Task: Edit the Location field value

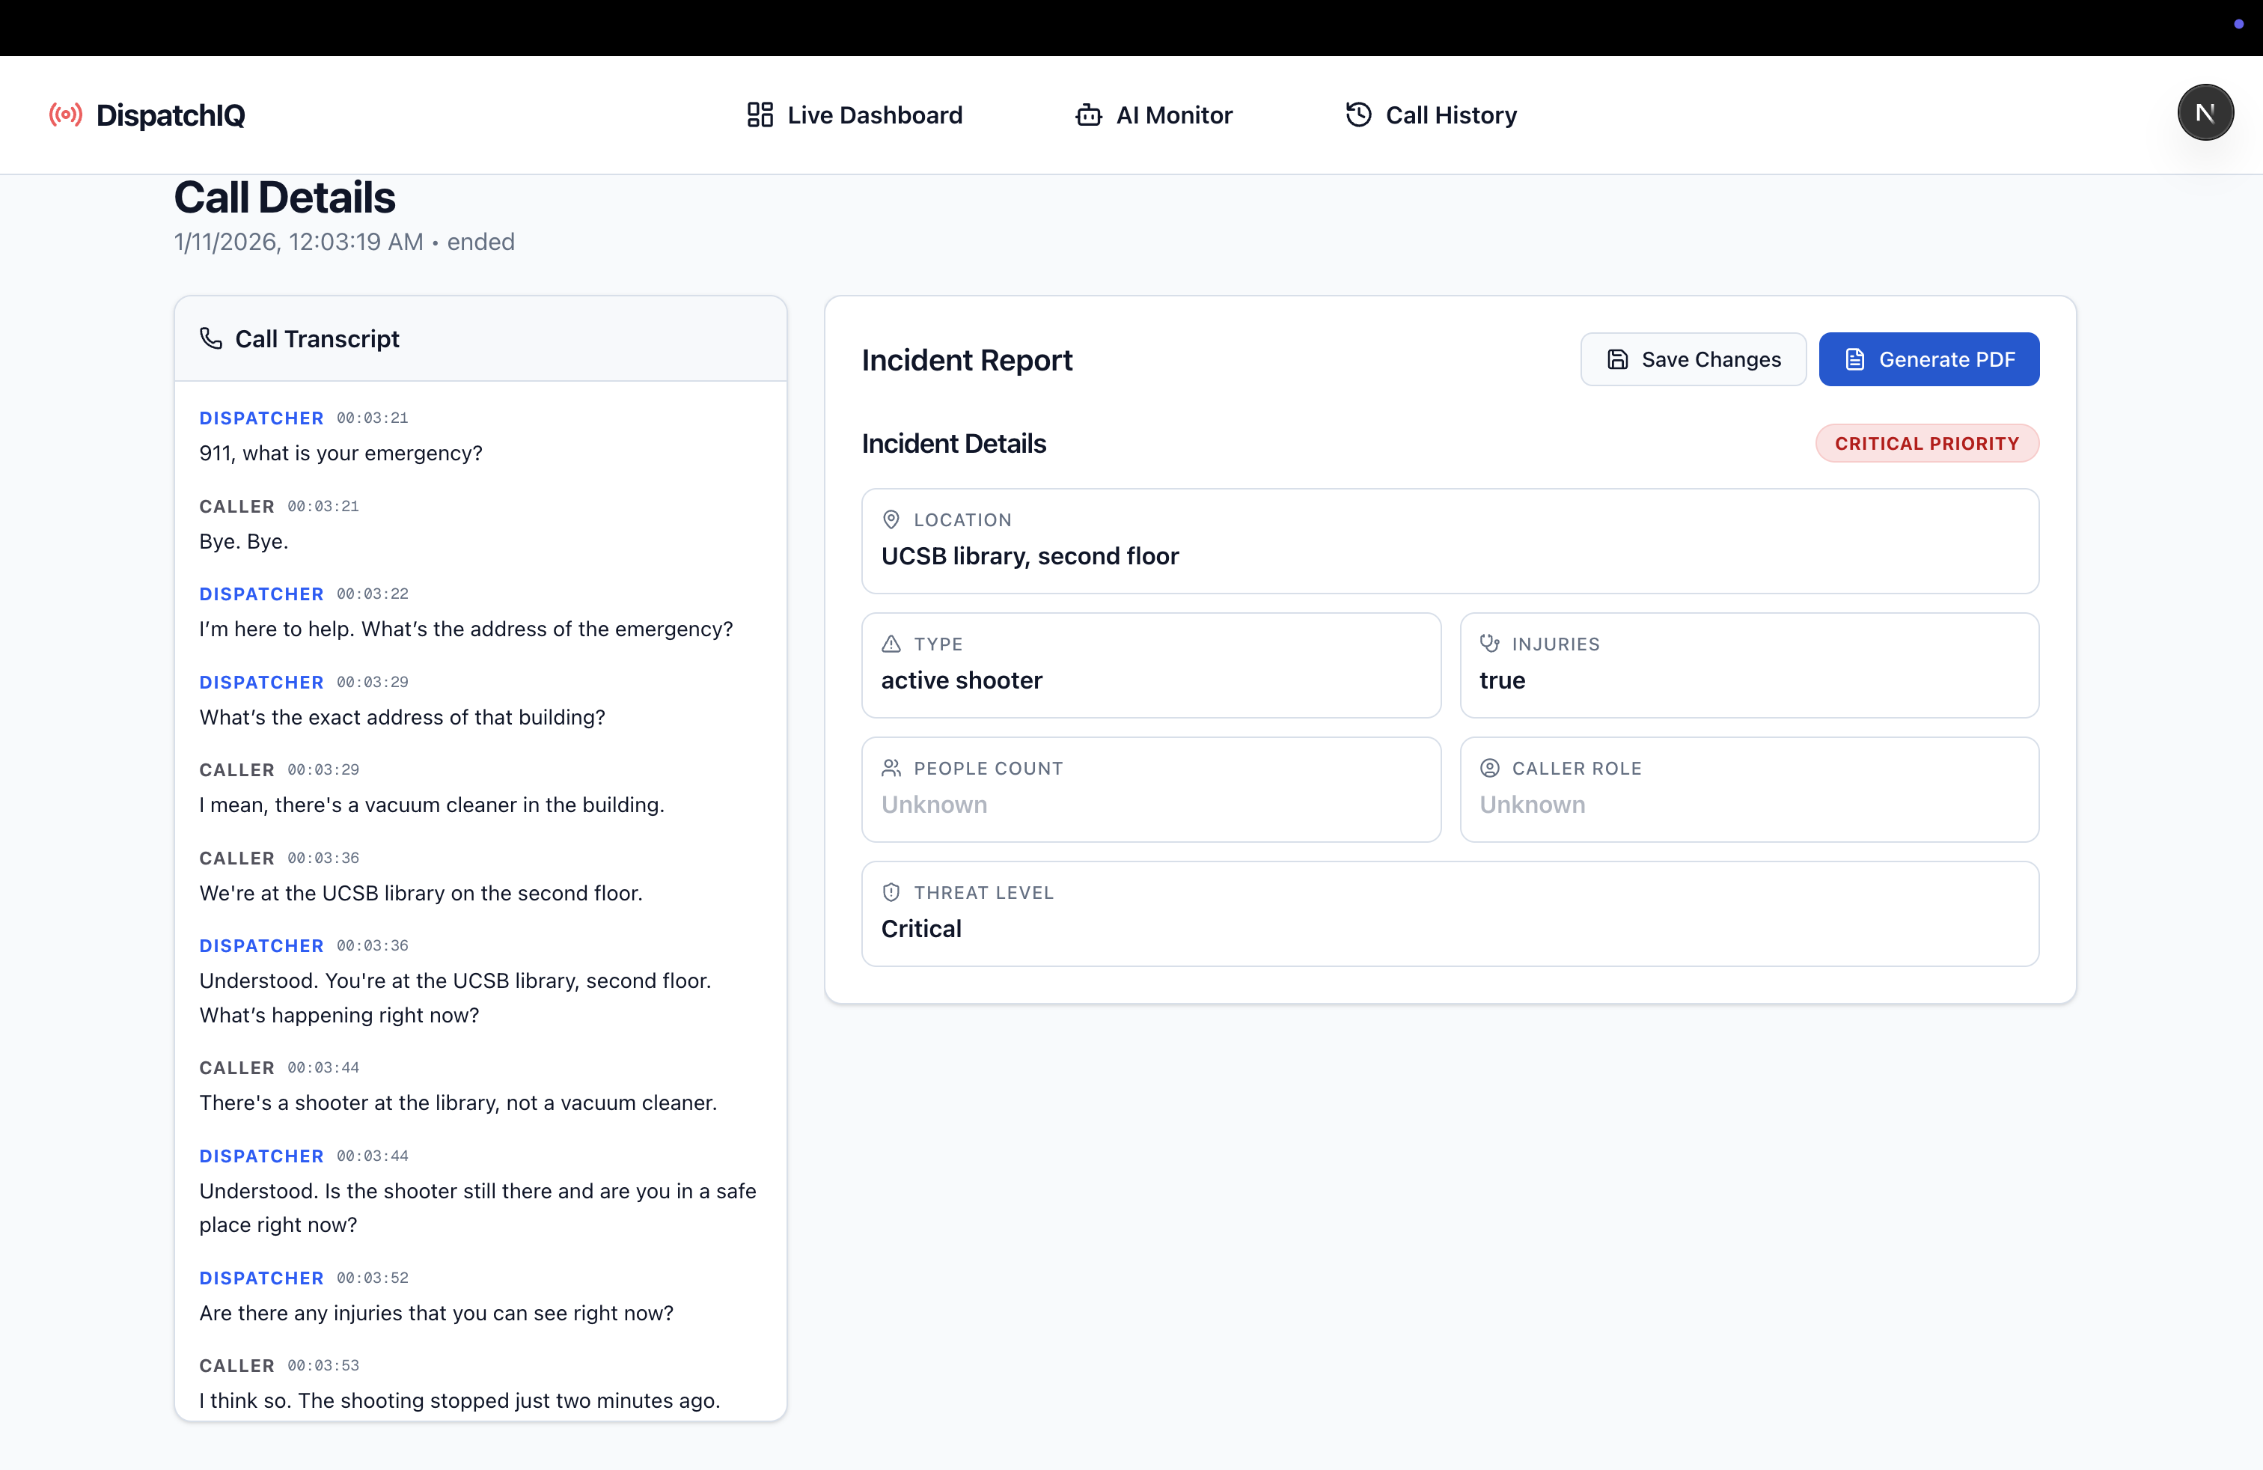Action: pos(1030,556)
